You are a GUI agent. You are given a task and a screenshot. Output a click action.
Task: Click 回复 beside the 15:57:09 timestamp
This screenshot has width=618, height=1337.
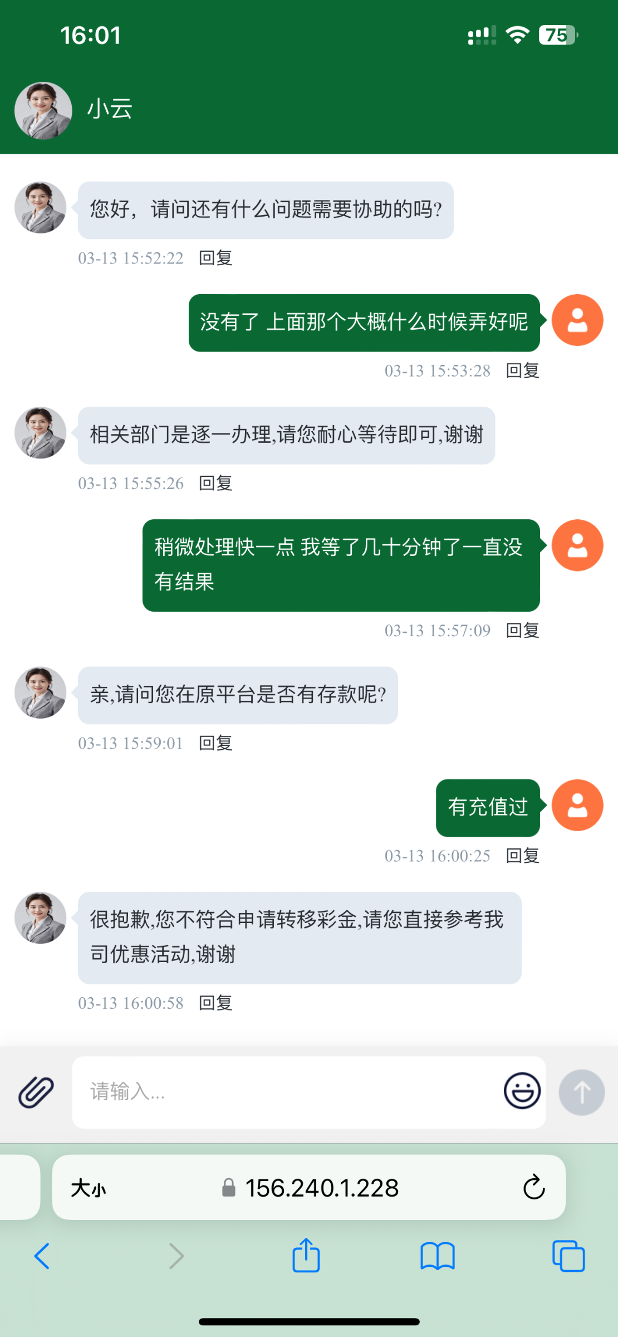(522, 630)
